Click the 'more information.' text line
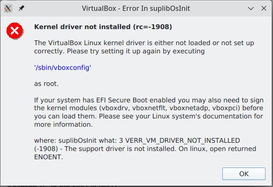Viewport: 273px width, 187px height. pyautogui.click(x=63, y=125)
